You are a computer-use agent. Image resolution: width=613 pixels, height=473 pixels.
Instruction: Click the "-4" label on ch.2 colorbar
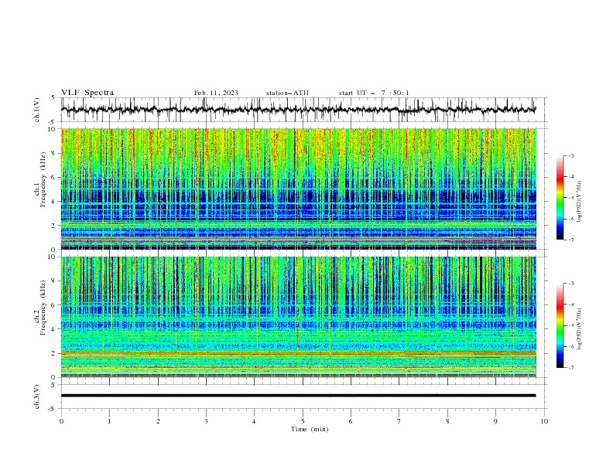(571, 305)
